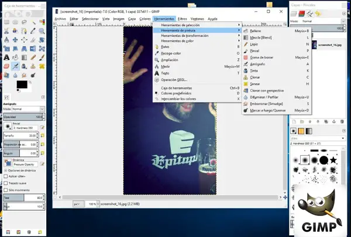
Task: Toggle the Trazado suave checkbox
Action: coord(5,183)
